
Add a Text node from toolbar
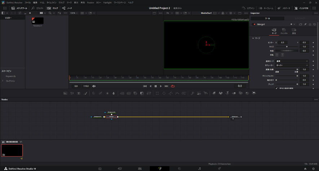point(79,93)
